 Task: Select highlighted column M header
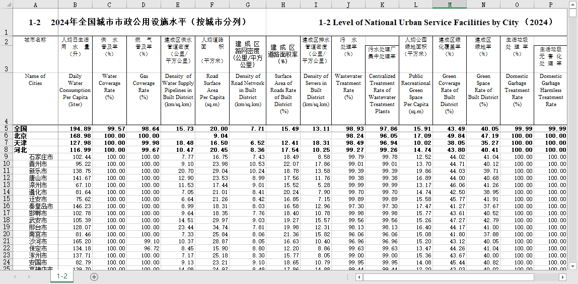tap(449, 5)
